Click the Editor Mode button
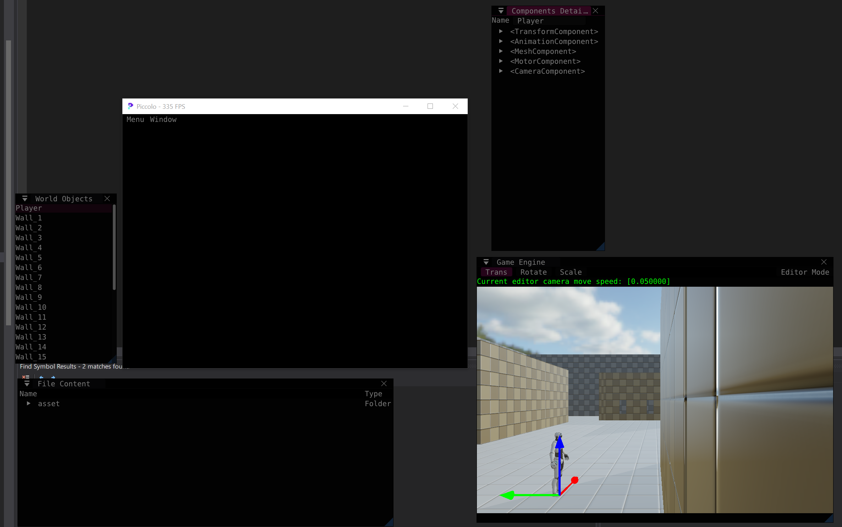Image resolution: width=842 pixels, height=527 pixels. pos(805,272)
